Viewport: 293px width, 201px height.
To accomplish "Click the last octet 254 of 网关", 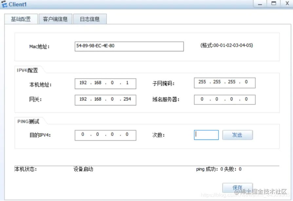I will point(127,99).
